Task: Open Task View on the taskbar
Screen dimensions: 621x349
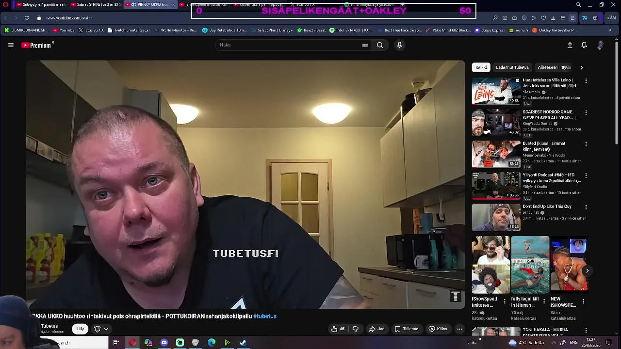Action: point(116,343)
